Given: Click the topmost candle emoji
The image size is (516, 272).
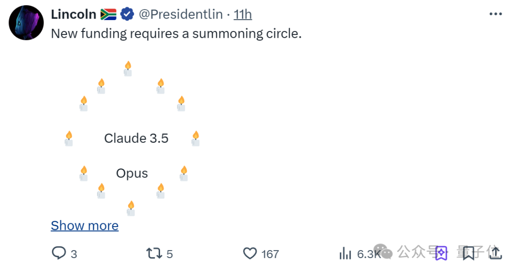Looking at the screenshot, I should [128, 69].
